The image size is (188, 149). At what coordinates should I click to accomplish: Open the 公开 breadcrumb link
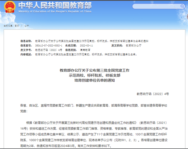[x=27, y=26]
